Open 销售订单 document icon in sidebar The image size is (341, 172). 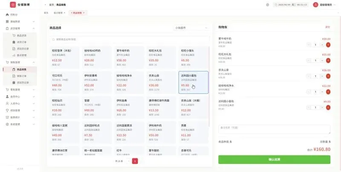point(14,76)
